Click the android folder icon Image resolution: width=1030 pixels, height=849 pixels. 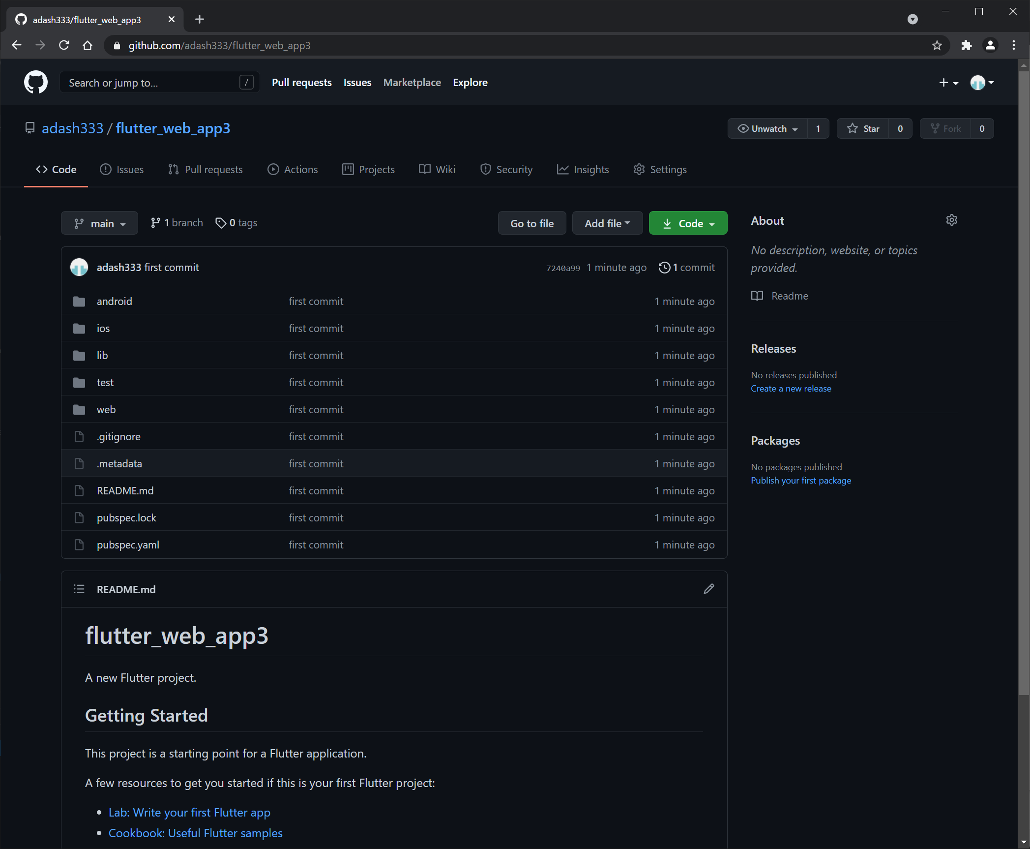(x=79, y=301)
